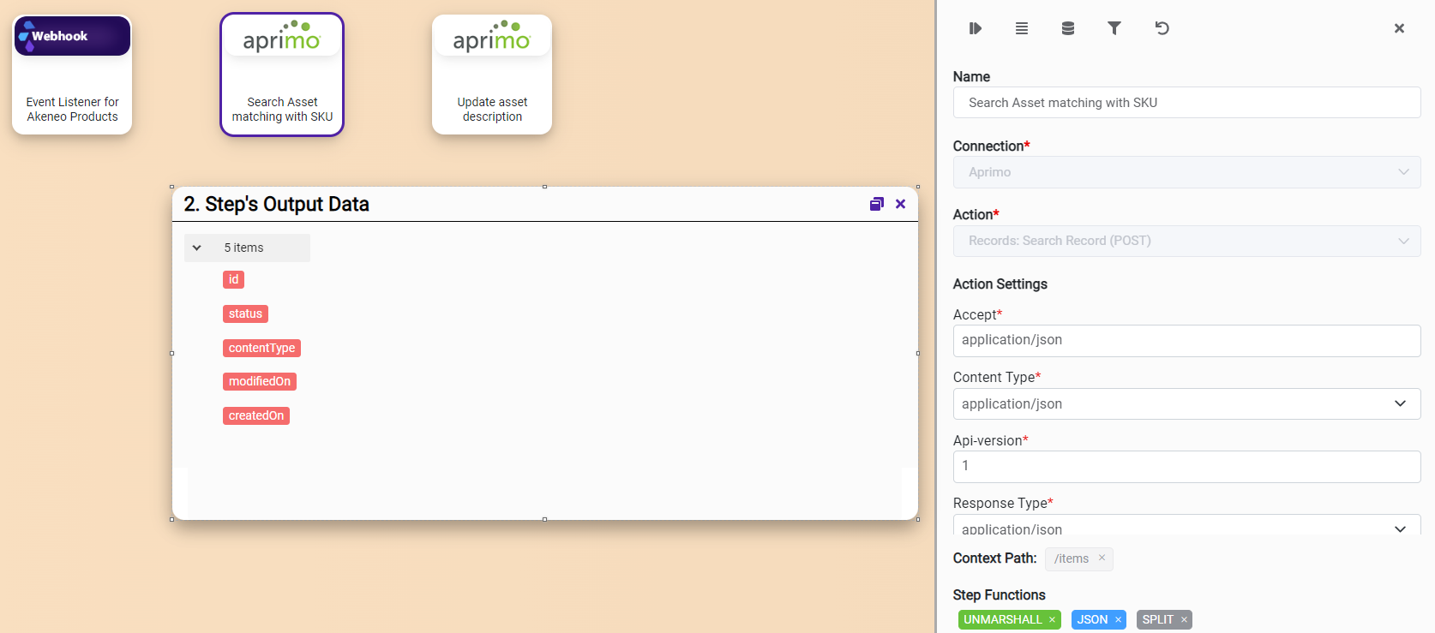Click the run step play icon
Viewport: 1435px width, 633px height.
click(975, 28)
